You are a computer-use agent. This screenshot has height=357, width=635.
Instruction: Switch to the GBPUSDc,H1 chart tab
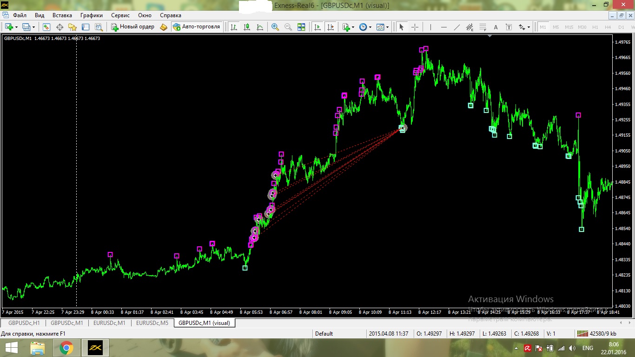(x=24, y=323)
